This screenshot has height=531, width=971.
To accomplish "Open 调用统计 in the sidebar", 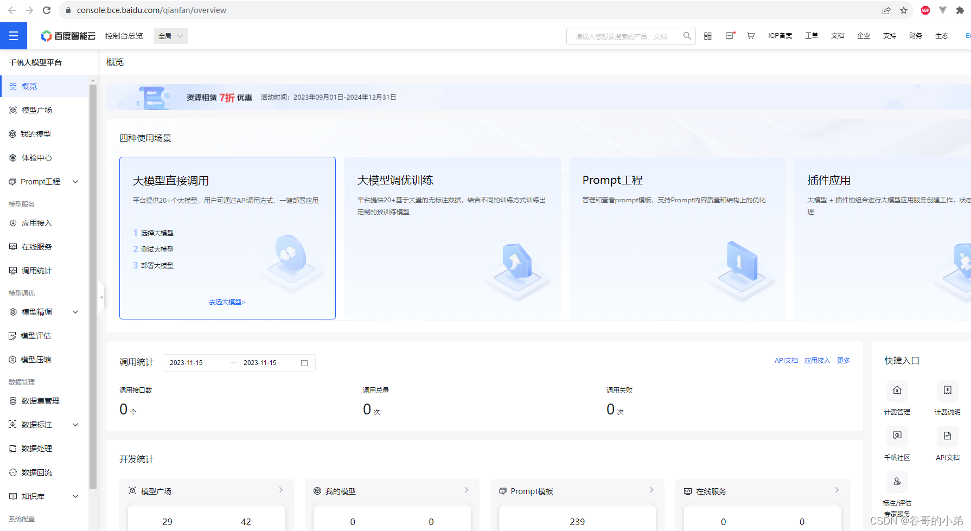I will point(44,271).
